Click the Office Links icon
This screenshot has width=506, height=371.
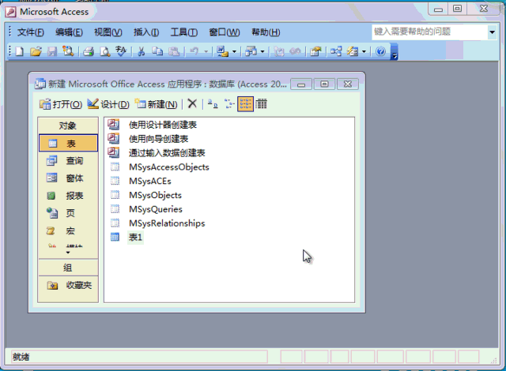pos(222,51)
